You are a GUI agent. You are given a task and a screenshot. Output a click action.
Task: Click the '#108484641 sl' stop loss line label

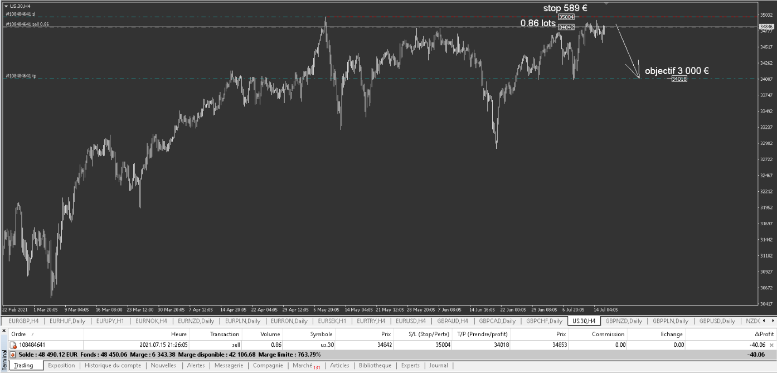pyautogui.click(x=21, y=14)
